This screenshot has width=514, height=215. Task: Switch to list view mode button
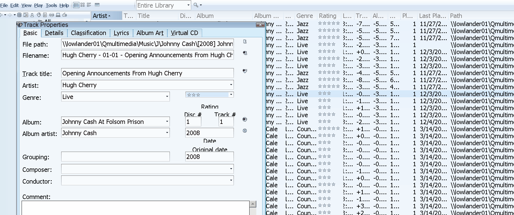coord(76,5)
